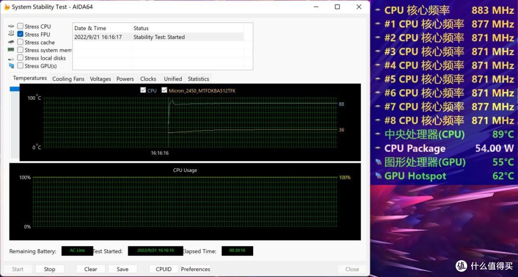Click the Clear button
This screenshot has width=518, height=277.
(91, 269)
